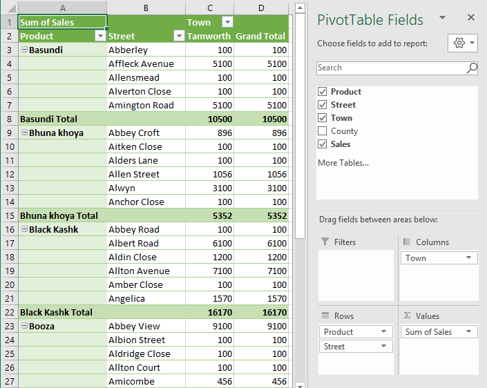Screen dimensions: 487x388
Task: Select the Grand Total header cell
Action: click(260, 36)
